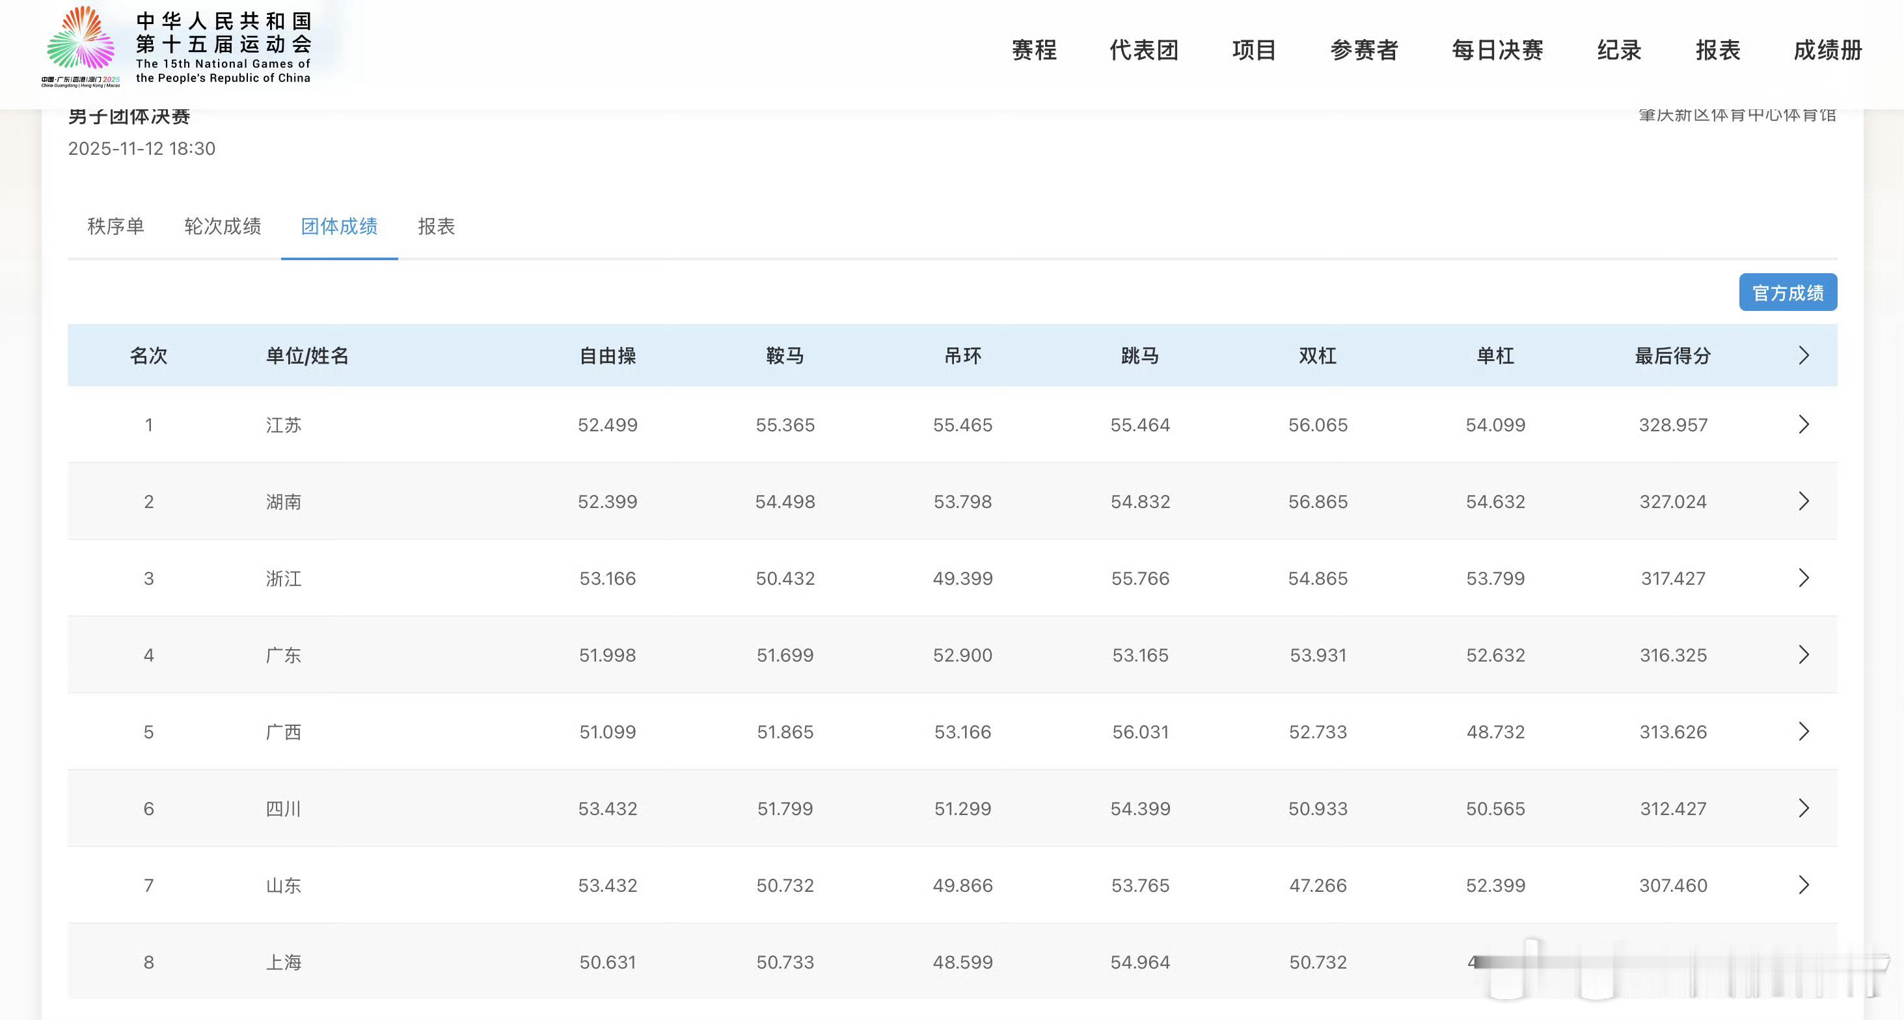Open the 报表 tab below the date

pyautogui.click(x=436, y=226)
